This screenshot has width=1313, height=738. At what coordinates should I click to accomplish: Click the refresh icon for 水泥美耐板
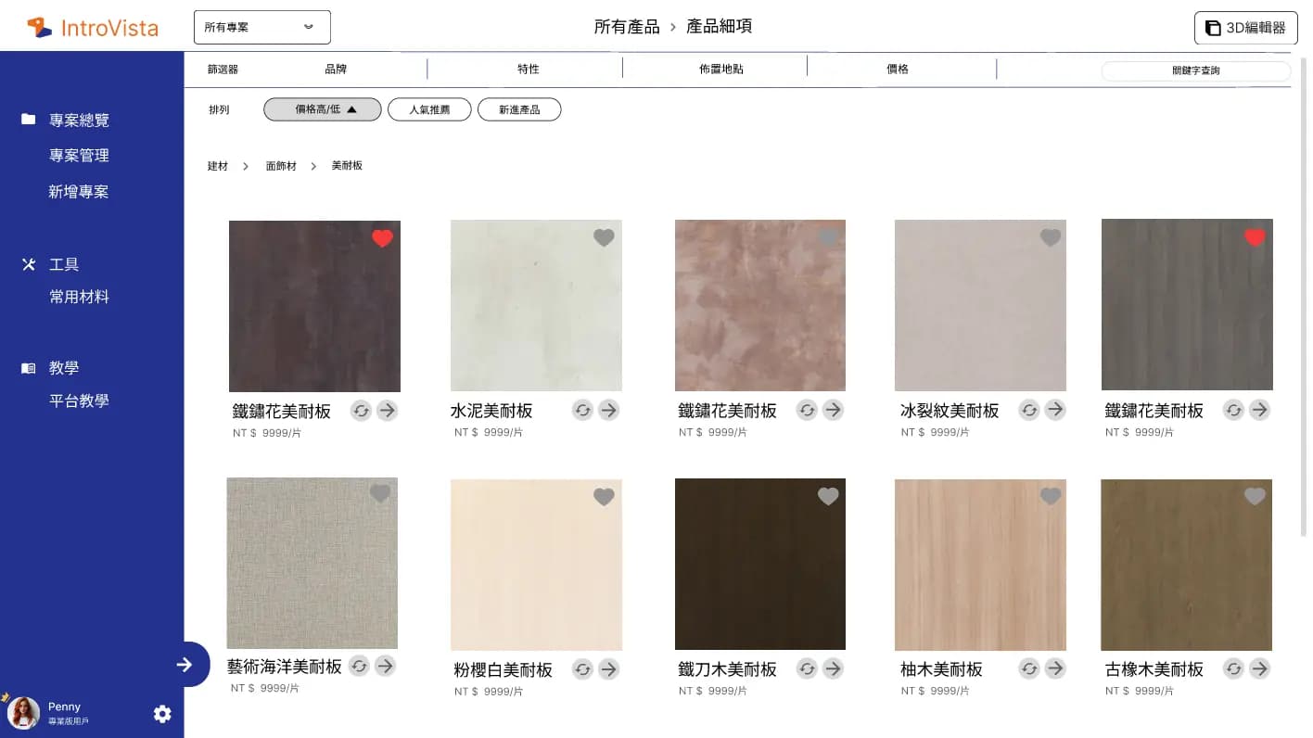[582, 410]
